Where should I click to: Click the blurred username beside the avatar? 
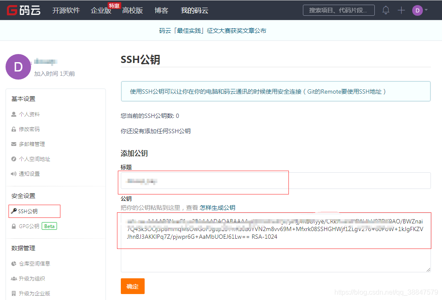point(46,61)
